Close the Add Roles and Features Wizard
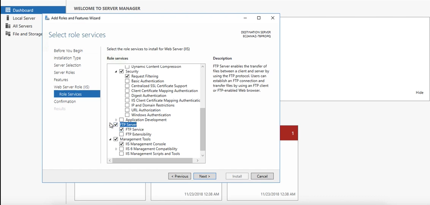The image size is (430, 205). [x=273, y=18]
